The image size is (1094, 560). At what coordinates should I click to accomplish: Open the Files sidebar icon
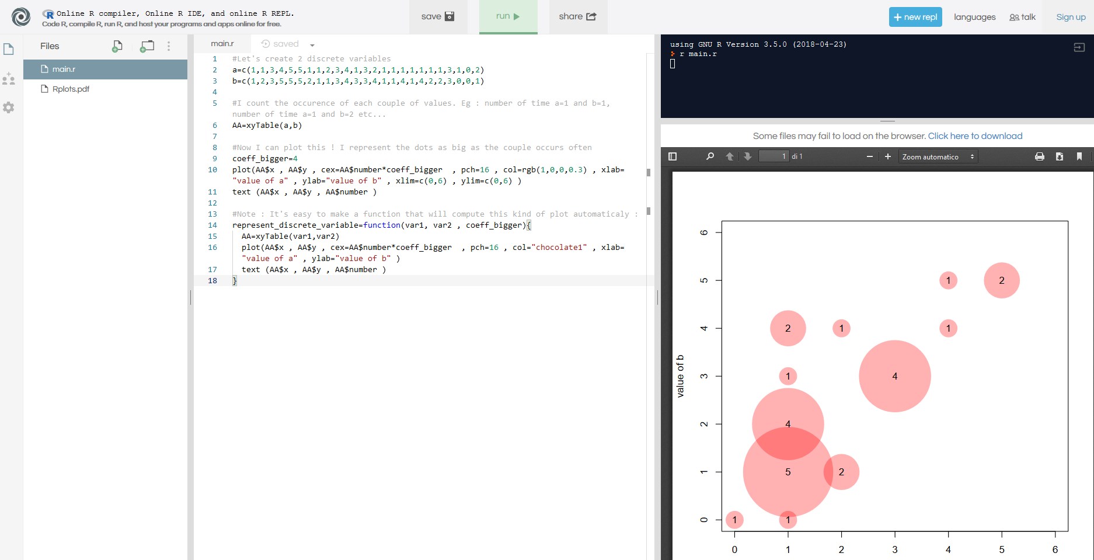pos(9,49)
